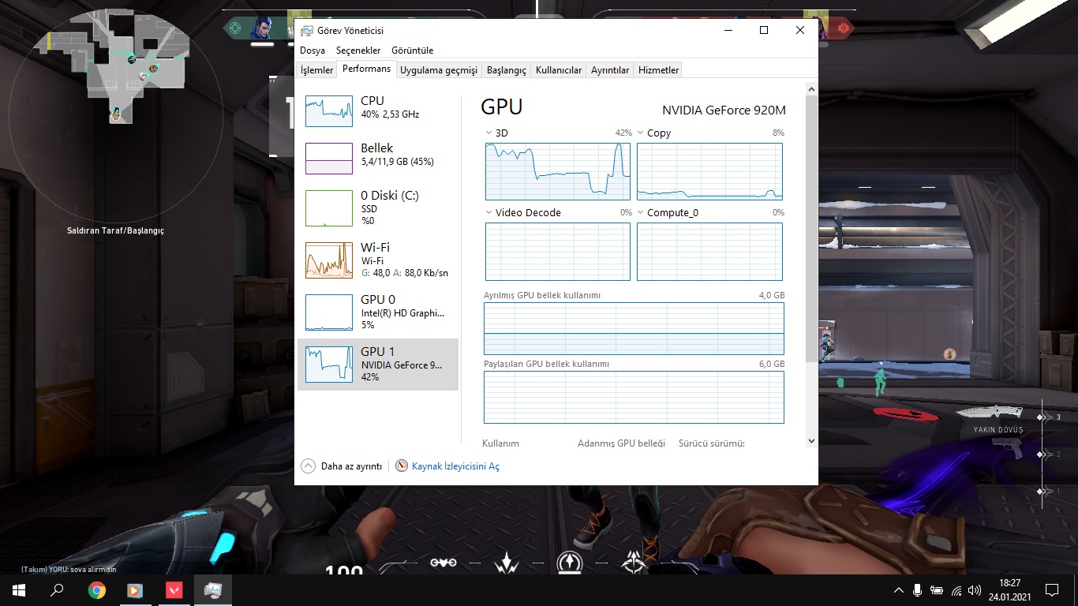Click the Daha az ayrıntı label
The image size is (1078, 606).
pos(351,466)
